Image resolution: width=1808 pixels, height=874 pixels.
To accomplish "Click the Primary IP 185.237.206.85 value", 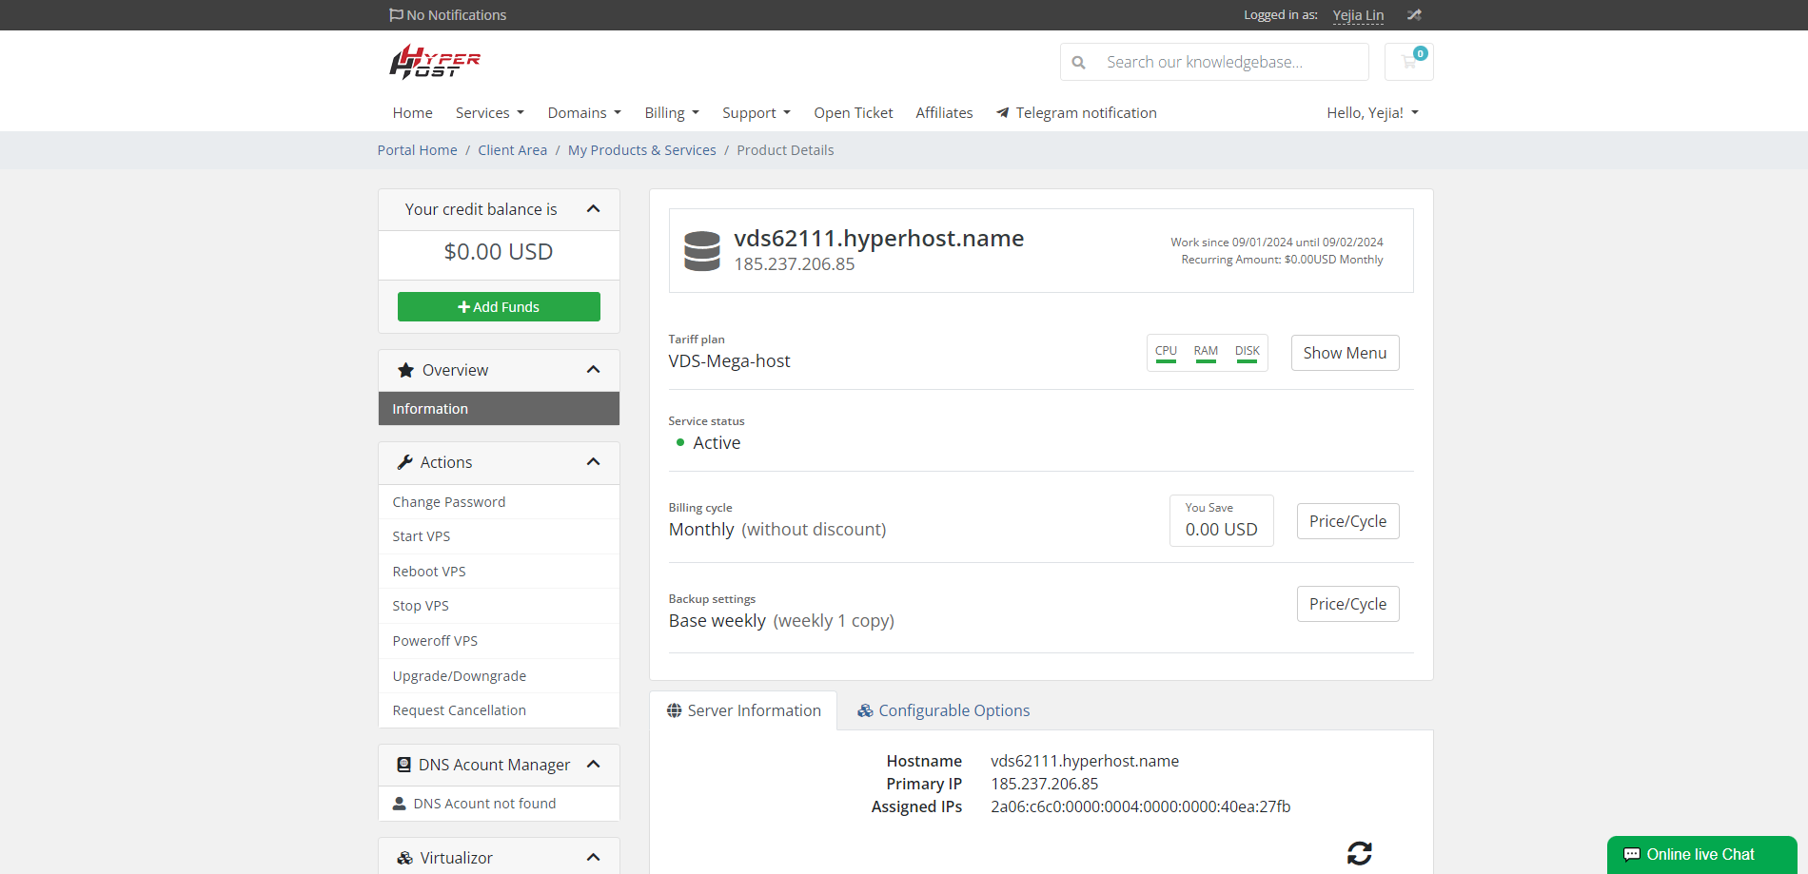I will 1044,784.
